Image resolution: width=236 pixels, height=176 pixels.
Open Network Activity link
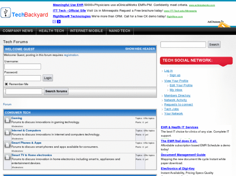176,100
